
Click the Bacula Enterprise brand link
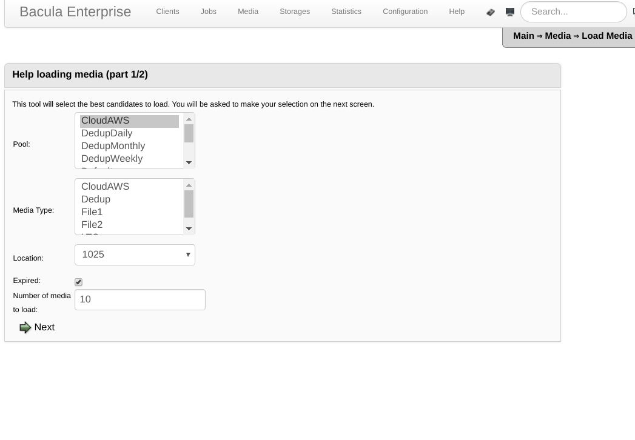coord(75,12)
